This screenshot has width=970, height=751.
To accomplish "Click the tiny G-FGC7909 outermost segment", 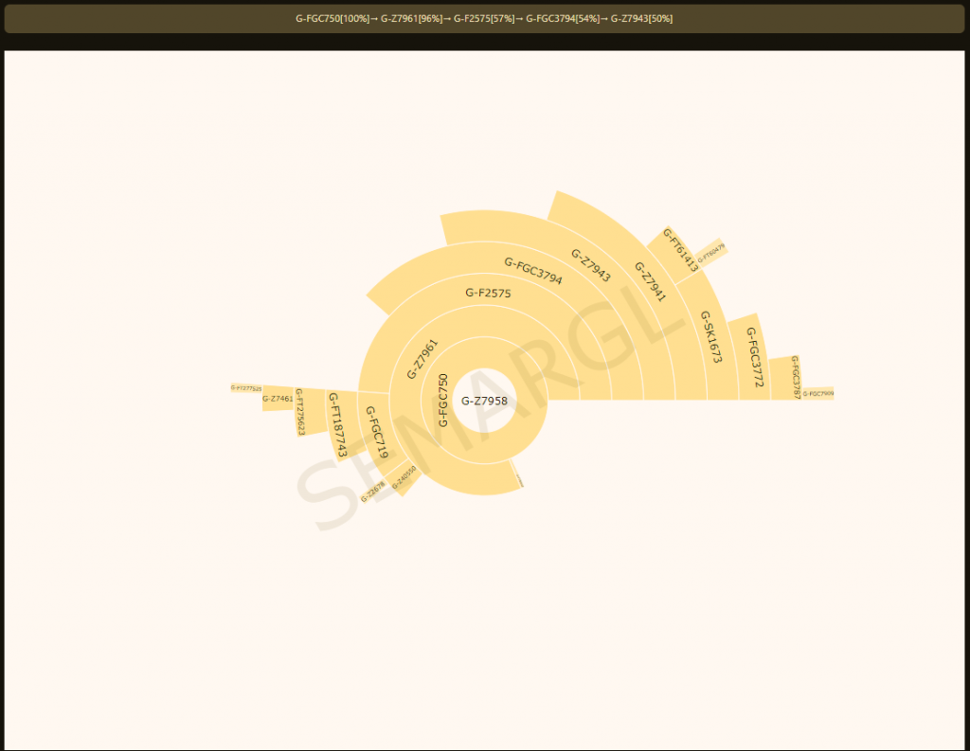I will coord(817,393).
